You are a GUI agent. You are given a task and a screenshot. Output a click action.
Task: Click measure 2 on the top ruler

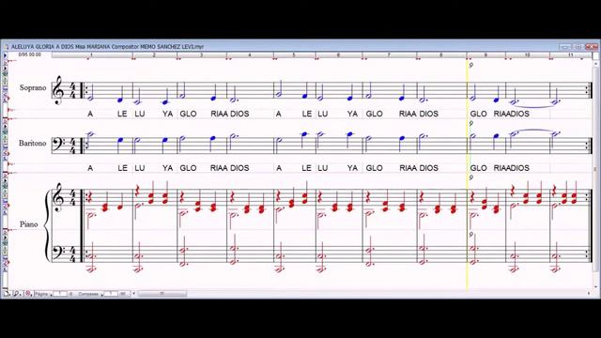154,55
